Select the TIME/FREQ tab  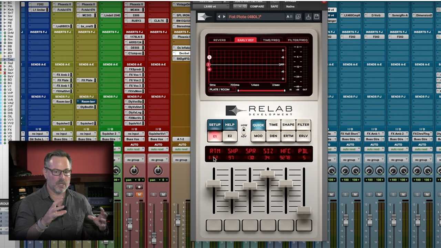pos(271,40)
